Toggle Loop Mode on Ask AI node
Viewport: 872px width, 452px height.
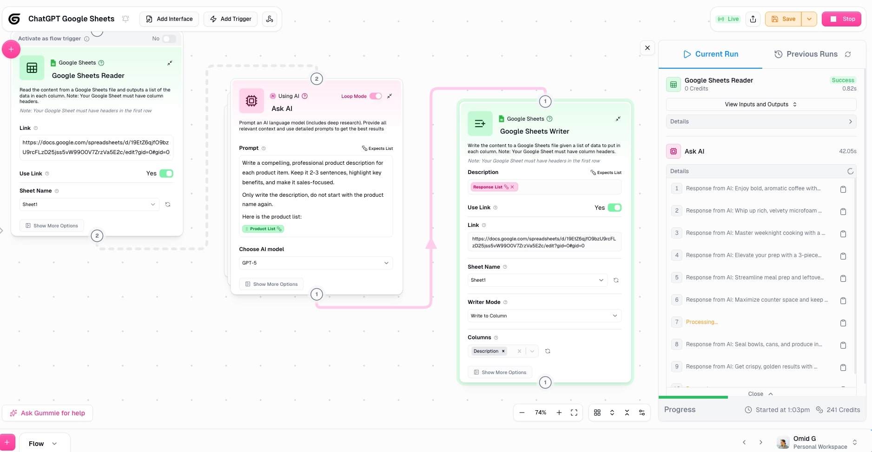(x=376, y=96)
